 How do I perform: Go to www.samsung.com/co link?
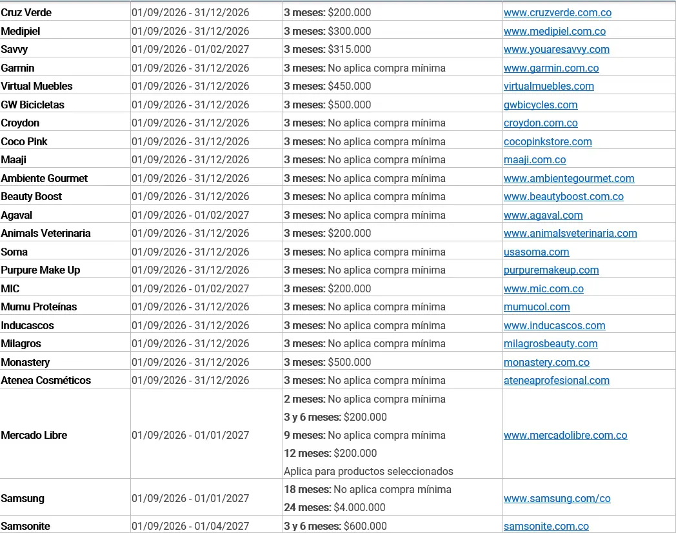pyautogui.click(x=557, y=498)
